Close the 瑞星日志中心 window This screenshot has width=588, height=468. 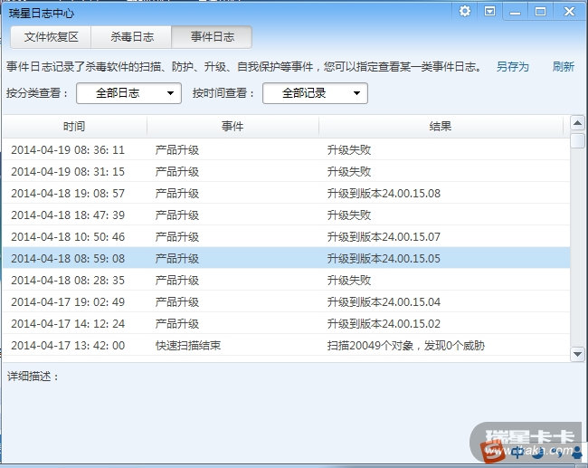click(x=569, y=11)
